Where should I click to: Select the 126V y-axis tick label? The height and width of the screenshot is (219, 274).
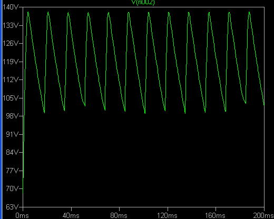coord(11,43)
